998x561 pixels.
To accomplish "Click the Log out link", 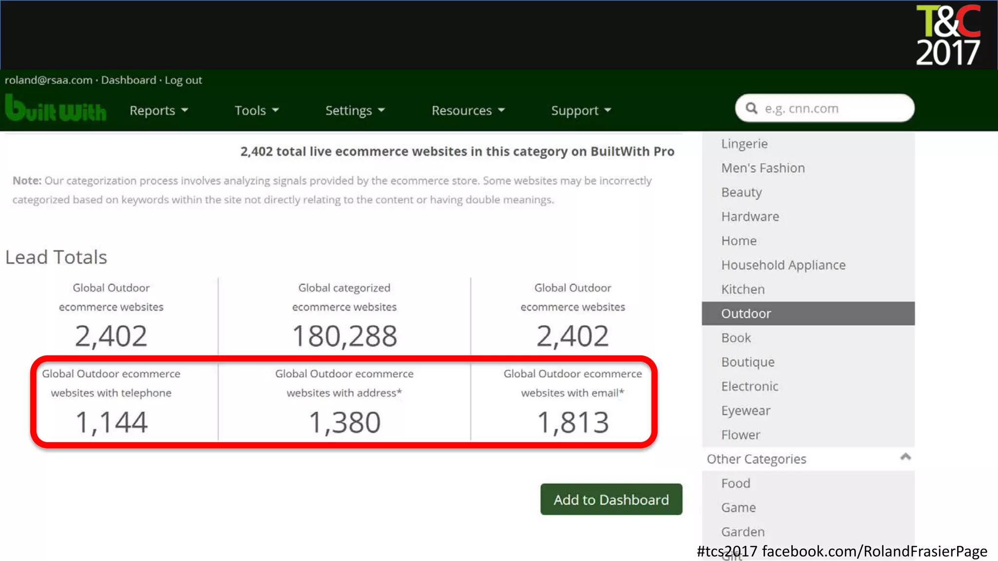I will (x=183, y=80).
